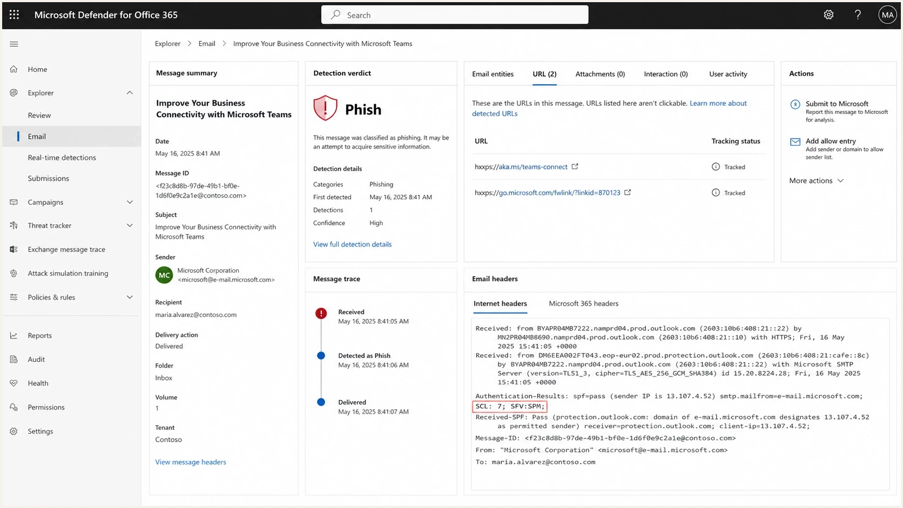
Task: Collapse the navigation hamburger menu
Action: 14,44
